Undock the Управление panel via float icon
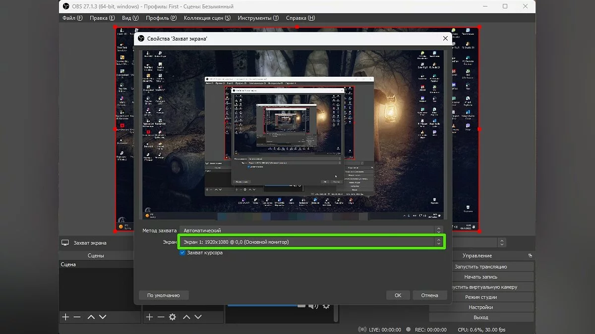Screen dimensions: 595x334 (x=530, y=256)
